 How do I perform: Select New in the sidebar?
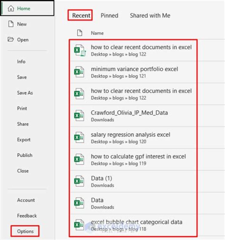pyautogui.click(x=22, y=24)
